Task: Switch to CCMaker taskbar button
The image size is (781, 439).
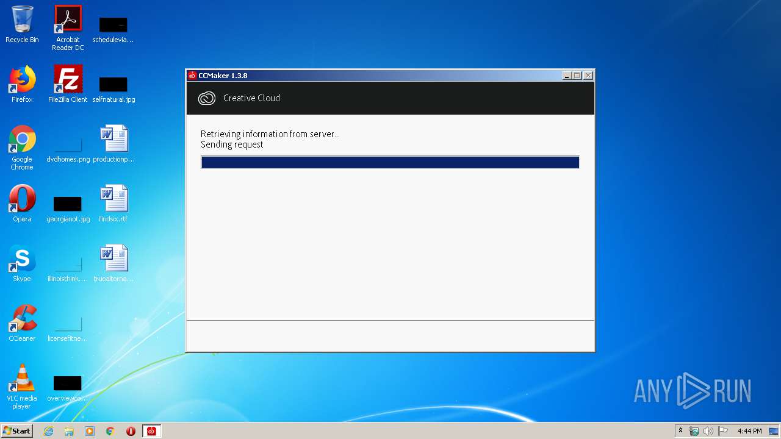Action: [x=151, y=431]
